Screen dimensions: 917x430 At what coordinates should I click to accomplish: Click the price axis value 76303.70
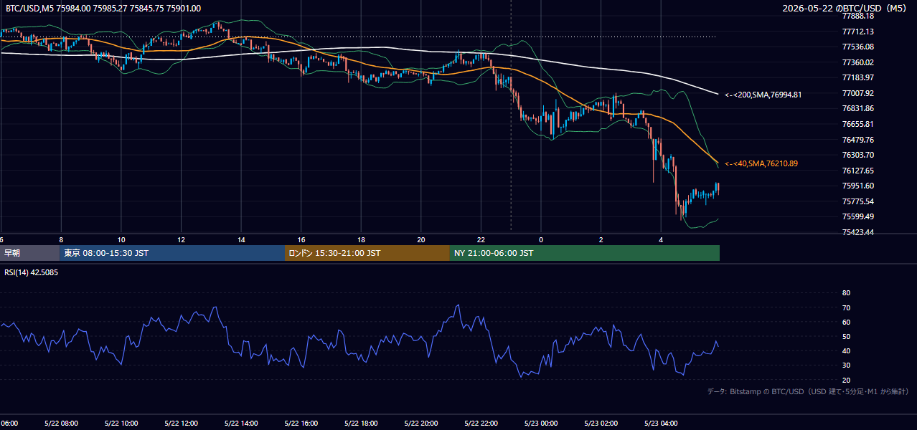pyautogui.click(x=858, y=155)
